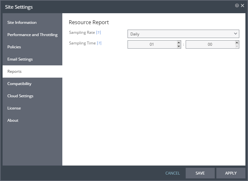Click the CANCEL link
This screenshot has width=248, height=181.
tap(172, 173)
